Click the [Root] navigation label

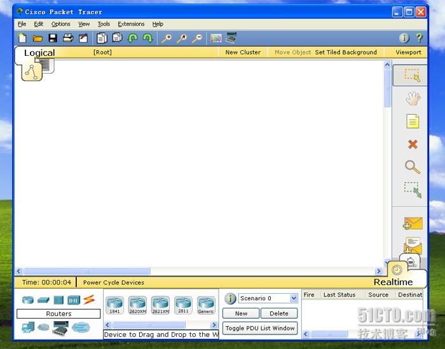coord(102,53)
